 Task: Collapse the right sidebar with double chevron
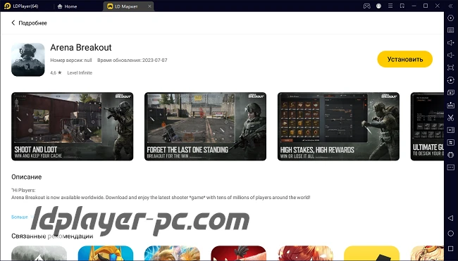(x=451, y=6)
